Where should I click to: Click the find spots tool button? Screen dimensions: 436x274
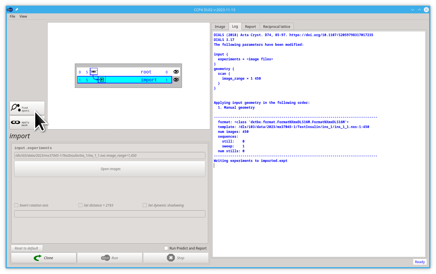27,108
